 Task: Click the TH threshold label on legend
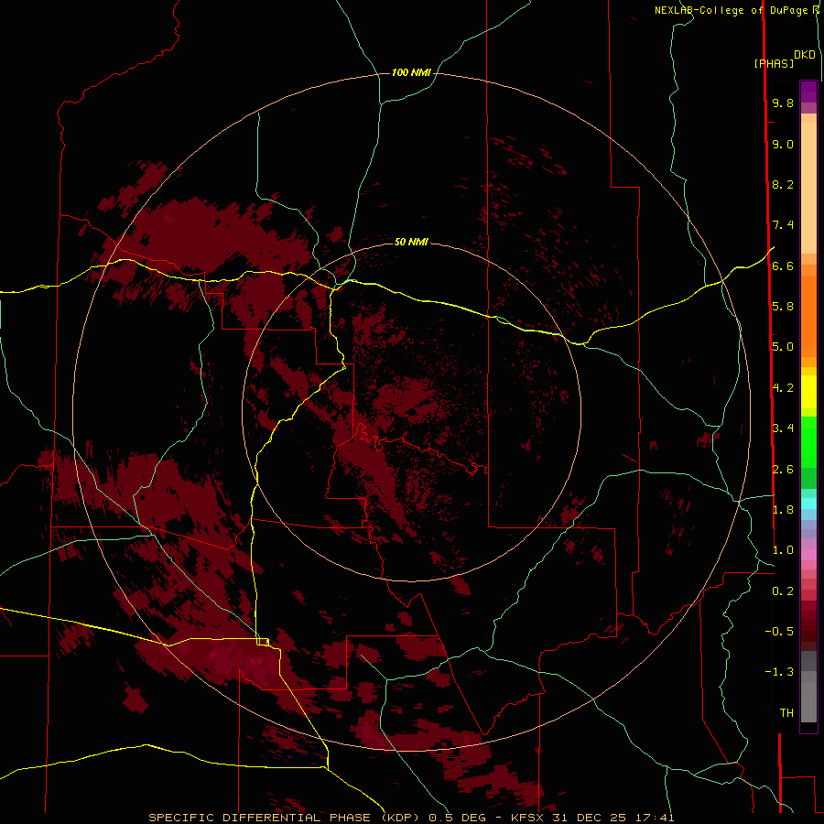(786, 712)
